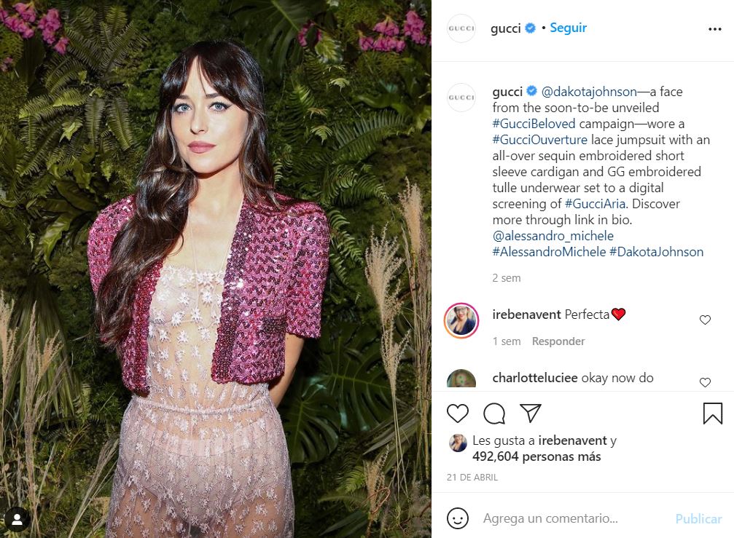
Task: Save the post with the bookmark icon
Action: coord(712,414)
